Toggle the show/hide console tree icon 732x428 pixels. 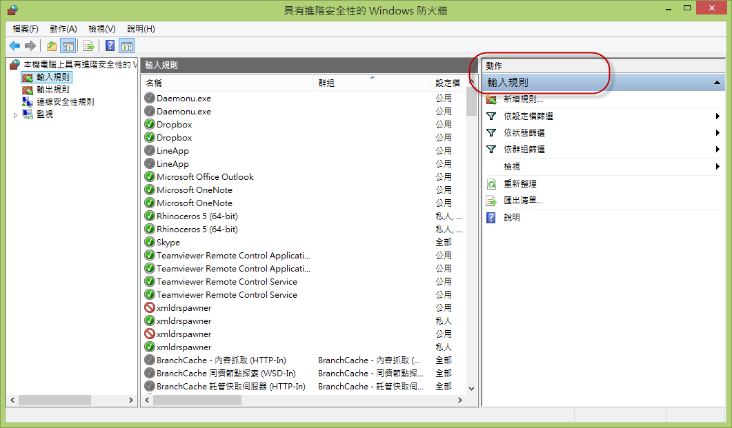tap(68, 45)
